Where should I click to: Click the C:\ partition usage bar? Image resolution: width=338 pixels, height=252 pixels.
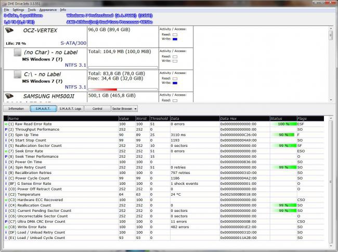click(x=123, y=89)
